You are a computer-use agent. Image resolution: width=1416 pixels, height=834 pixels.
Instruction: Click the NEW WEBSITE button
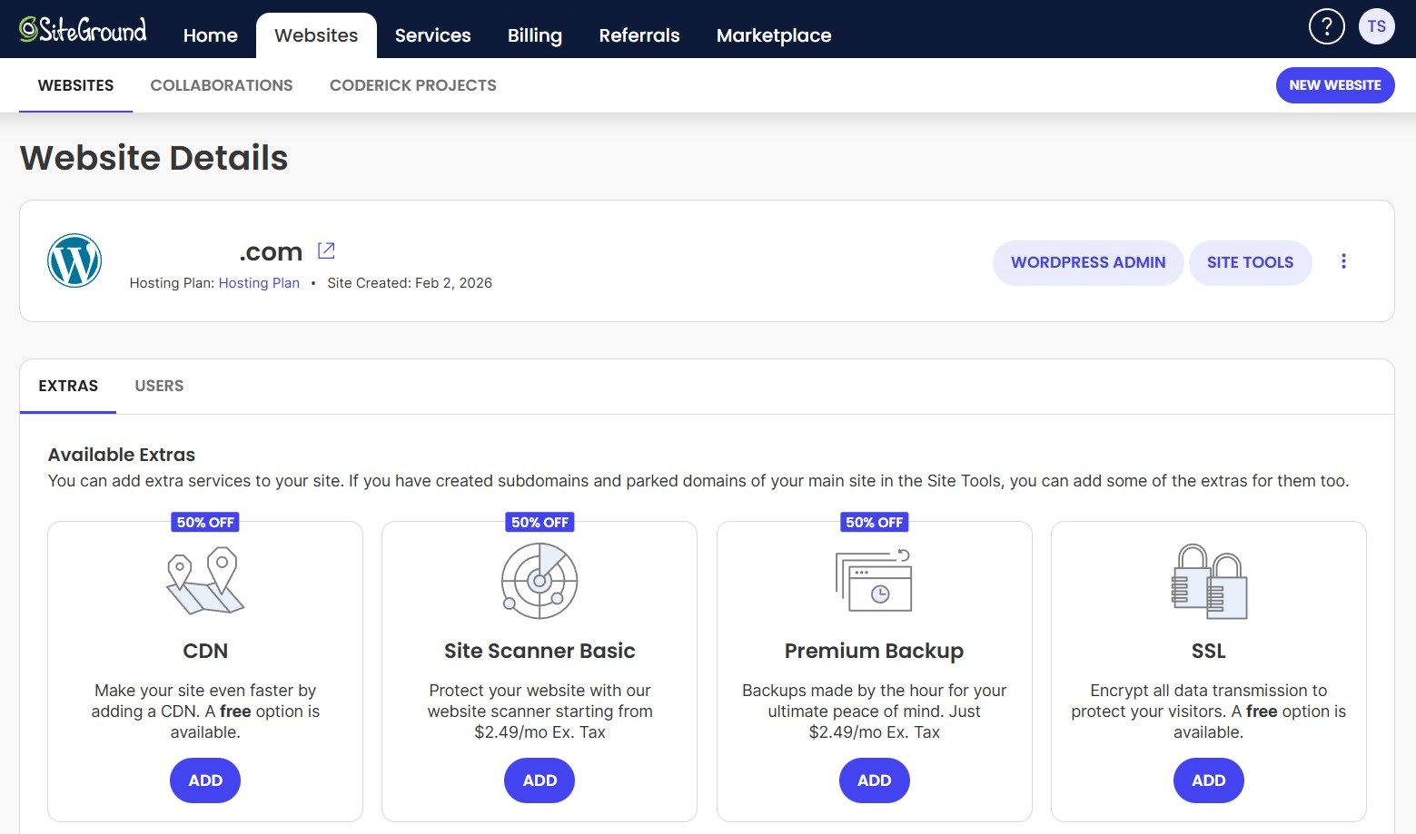(x=1334, y=84)
